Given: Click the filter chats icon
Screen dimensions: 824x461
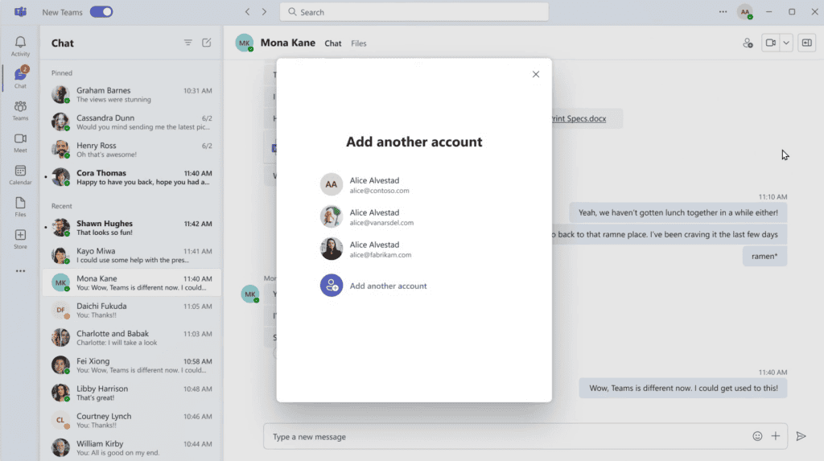Looking at the screenshot, I should [187, 43].
